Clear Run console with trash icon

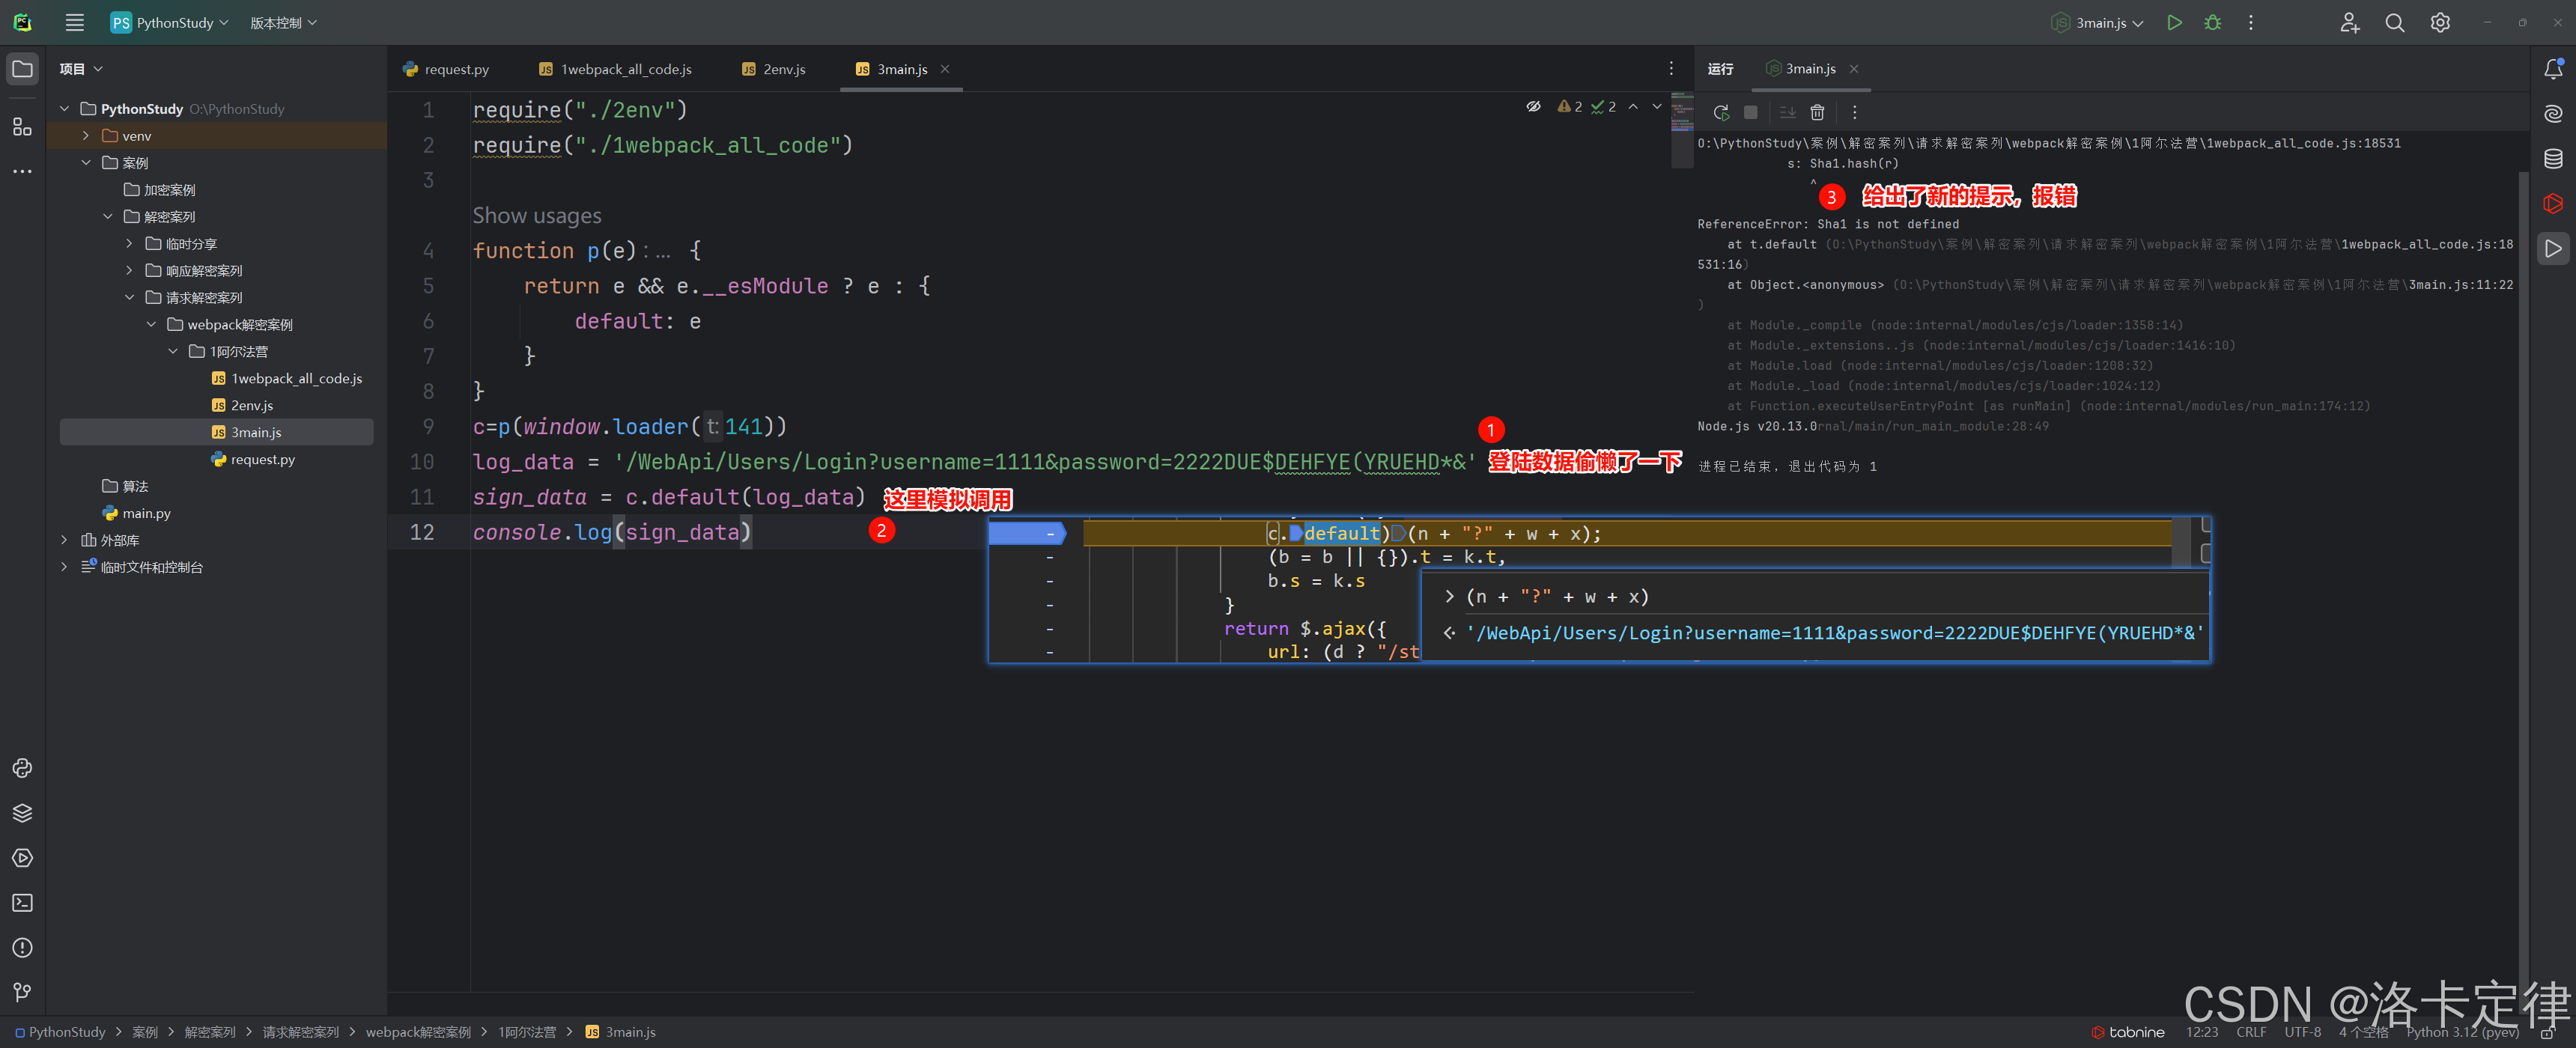click(1817, 113)
